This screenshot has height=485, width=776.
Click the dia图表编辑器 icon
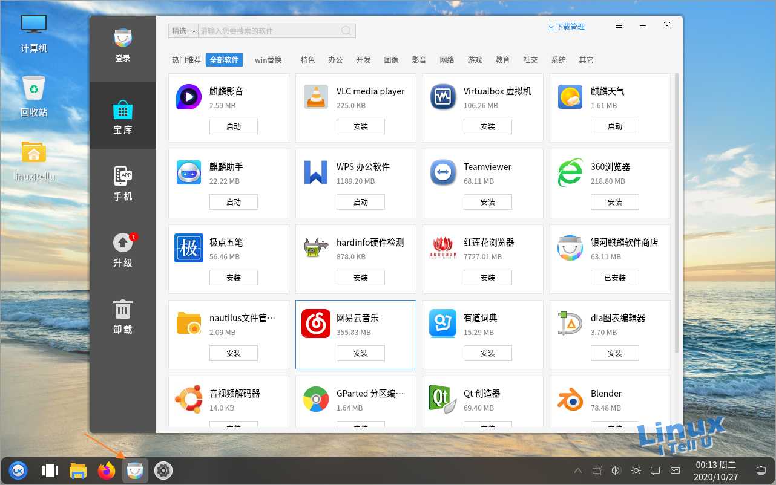click(570, 324)
